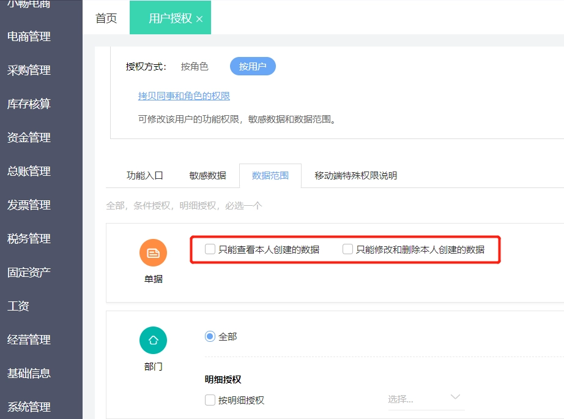Open 系统管理 in the sidebar
Image resolution: width=564 pixels, height=419 pixels.
[x=29, y=407]
